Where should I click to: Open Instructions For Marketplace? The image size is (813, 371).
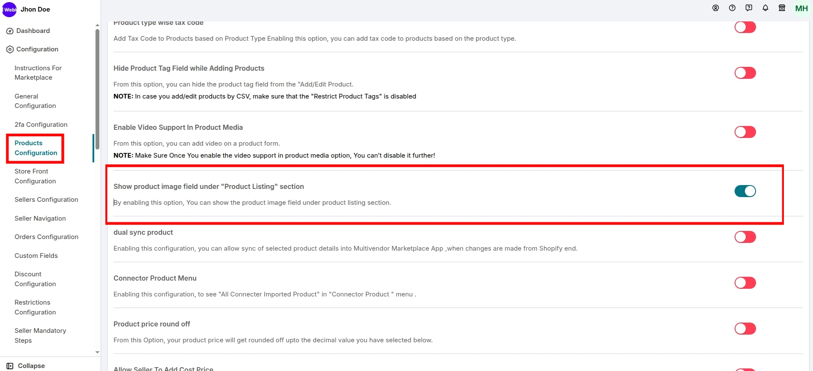pos(38,73)
